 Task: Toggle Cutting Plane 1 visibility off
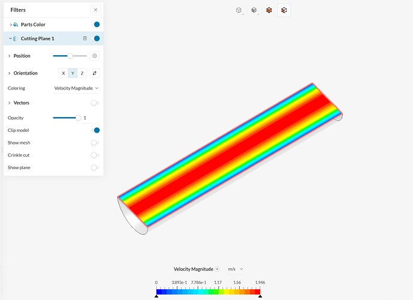point(96,38)
